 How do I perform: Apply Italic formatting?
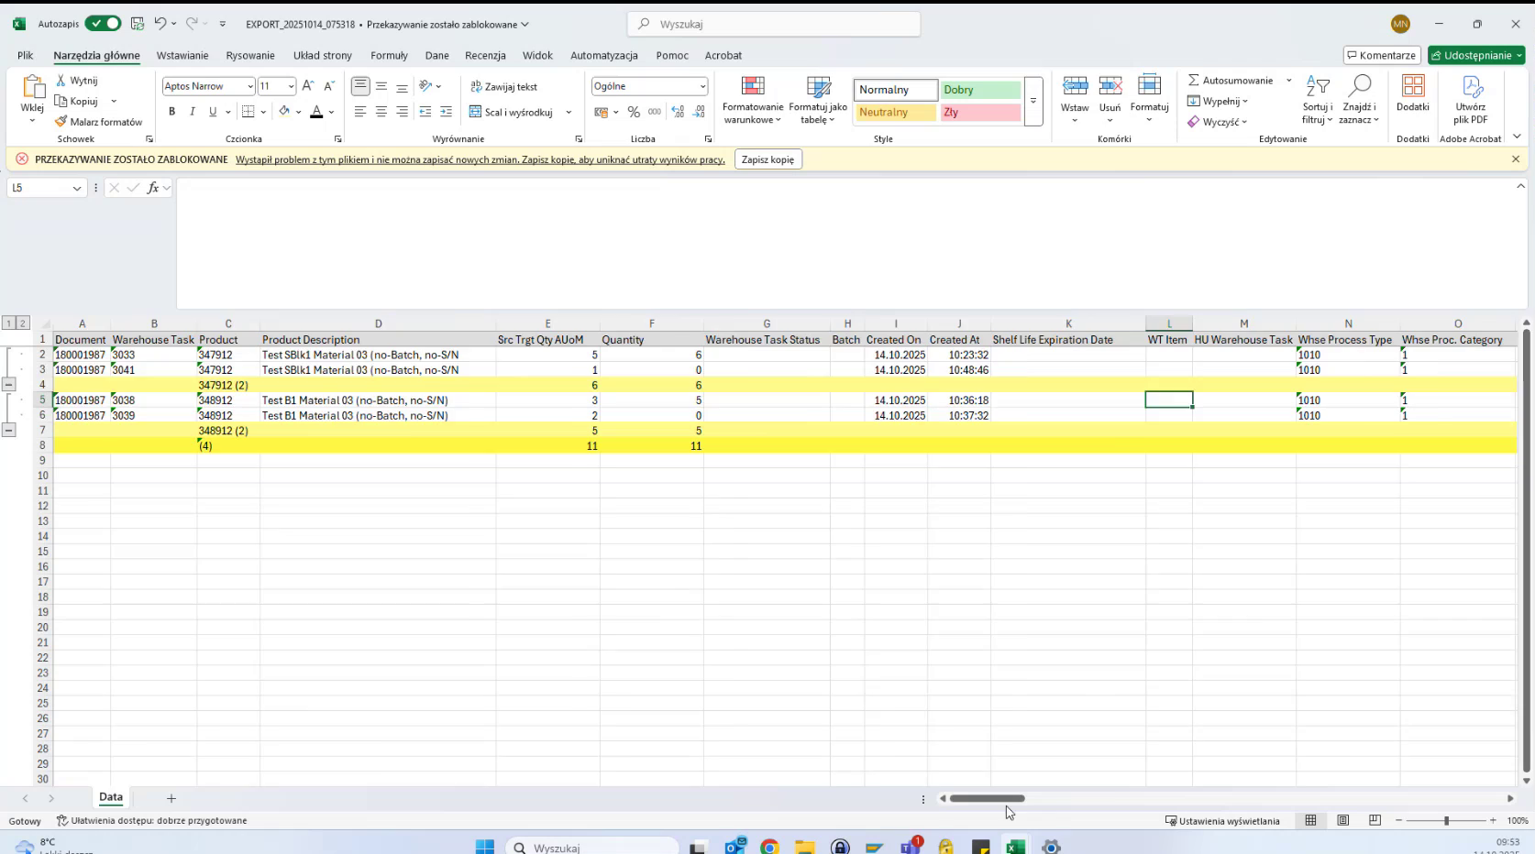193,112
